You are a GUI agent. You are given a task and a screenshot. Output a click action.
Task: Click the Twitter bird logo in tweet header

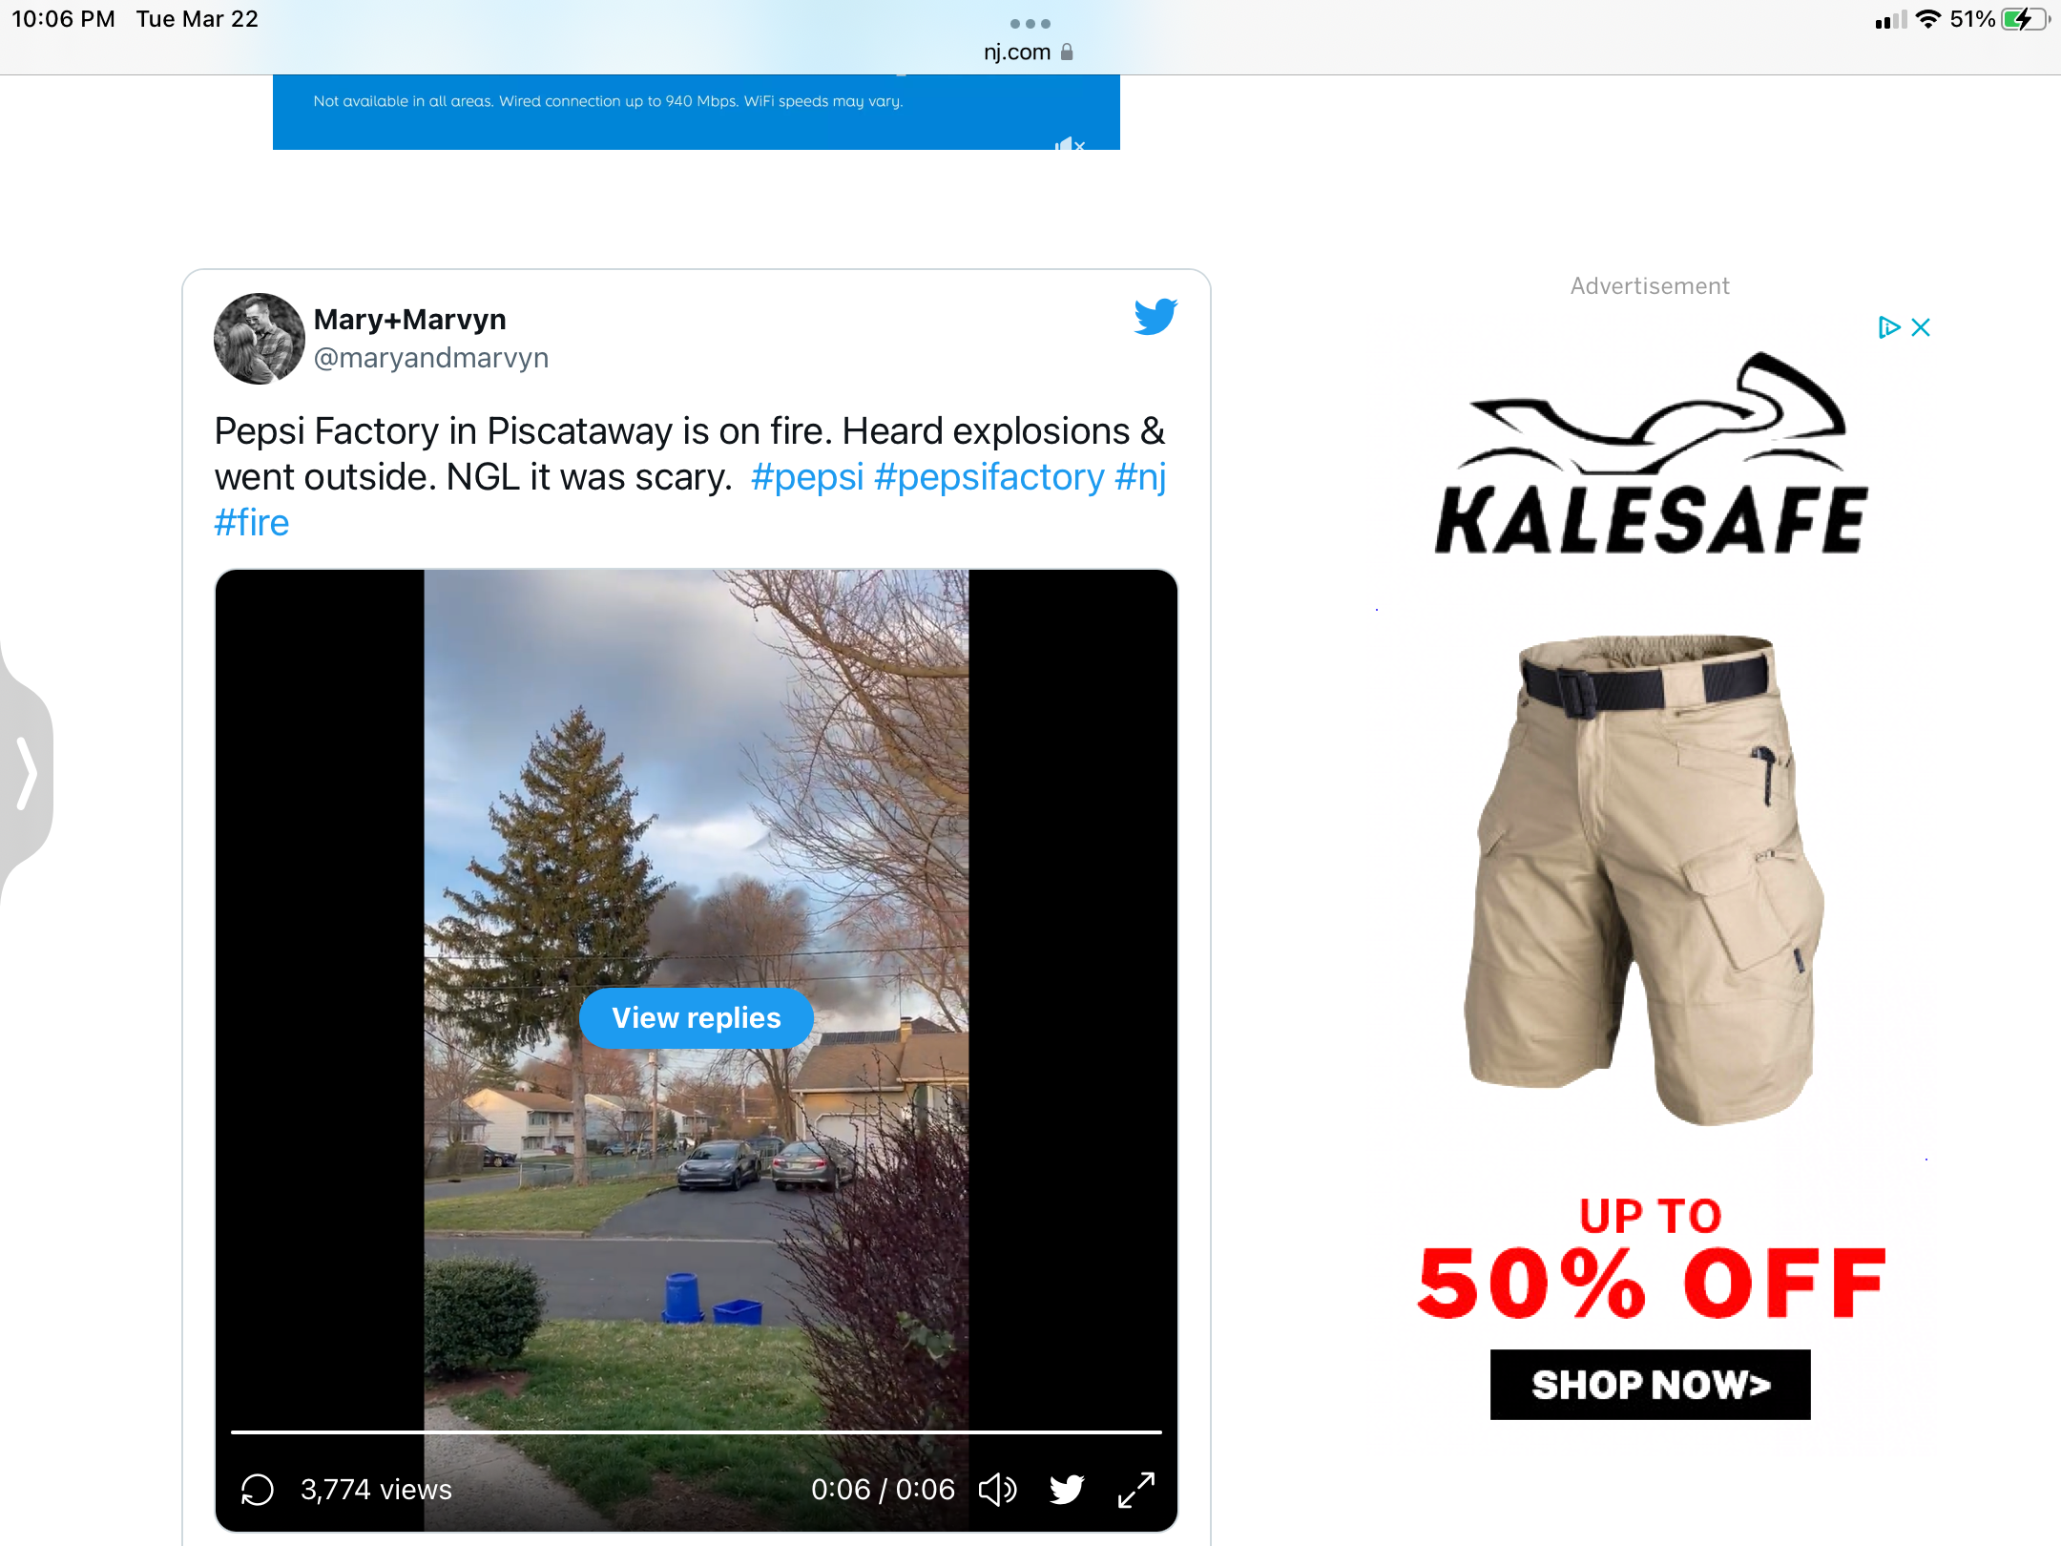coord(1155,317)
